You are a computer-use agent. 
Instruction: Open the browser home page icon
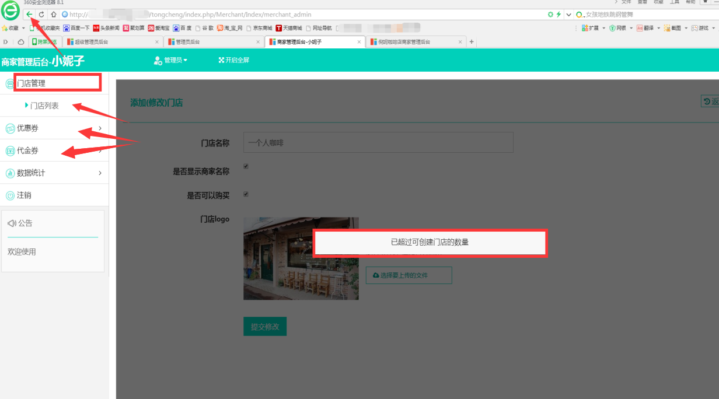coord(54,14)
